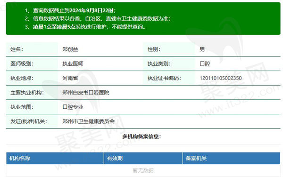Select the value 口腔专业

click(x=73, y=107)
